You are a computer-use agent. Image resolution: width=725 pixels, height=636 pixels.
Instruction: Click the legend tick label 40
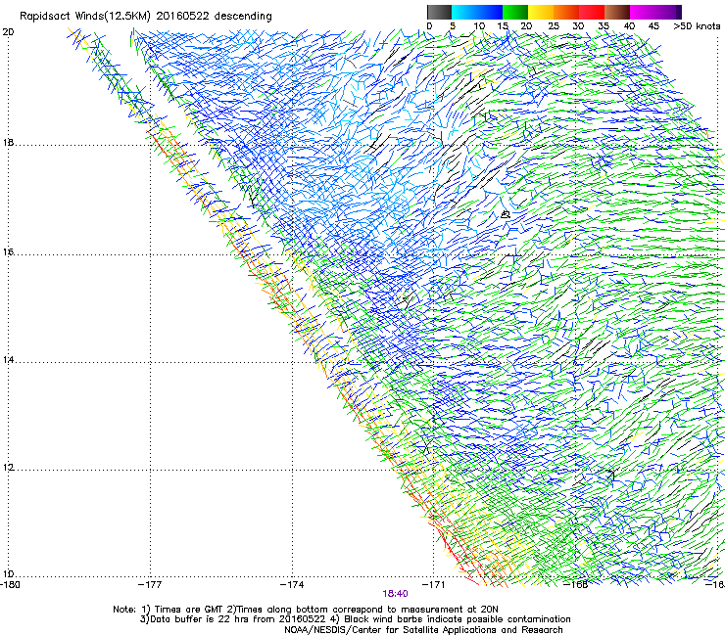coord(629,25)
